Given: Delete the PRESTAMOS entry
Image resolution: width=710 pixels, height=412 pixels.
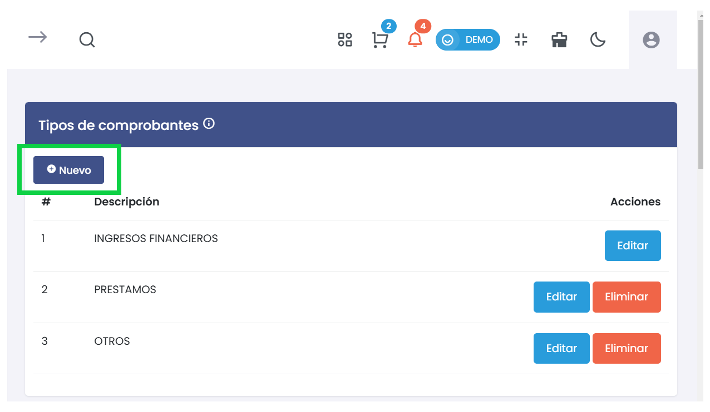Looking at the screenshot, I should 627,297.
